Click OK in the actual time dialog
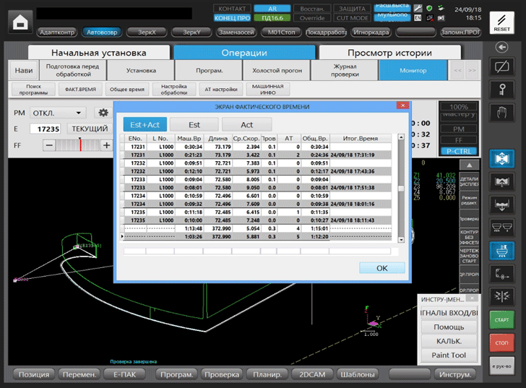This screenshot has height=388, width=526. pos(381,268)
